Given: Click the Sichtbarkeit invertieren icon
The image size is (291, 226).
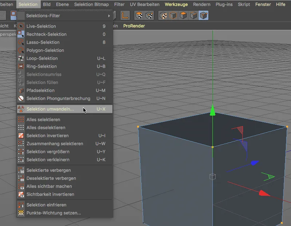Looking at the screenshot, I should (21, 194).
